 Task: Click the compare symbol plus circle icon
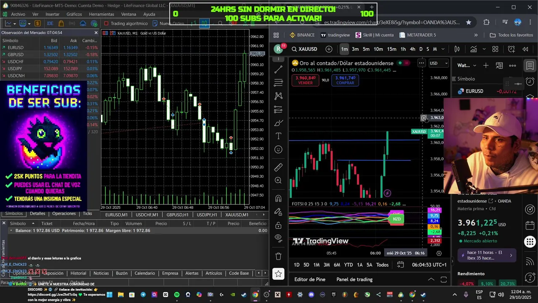click(x=329, y=49)
